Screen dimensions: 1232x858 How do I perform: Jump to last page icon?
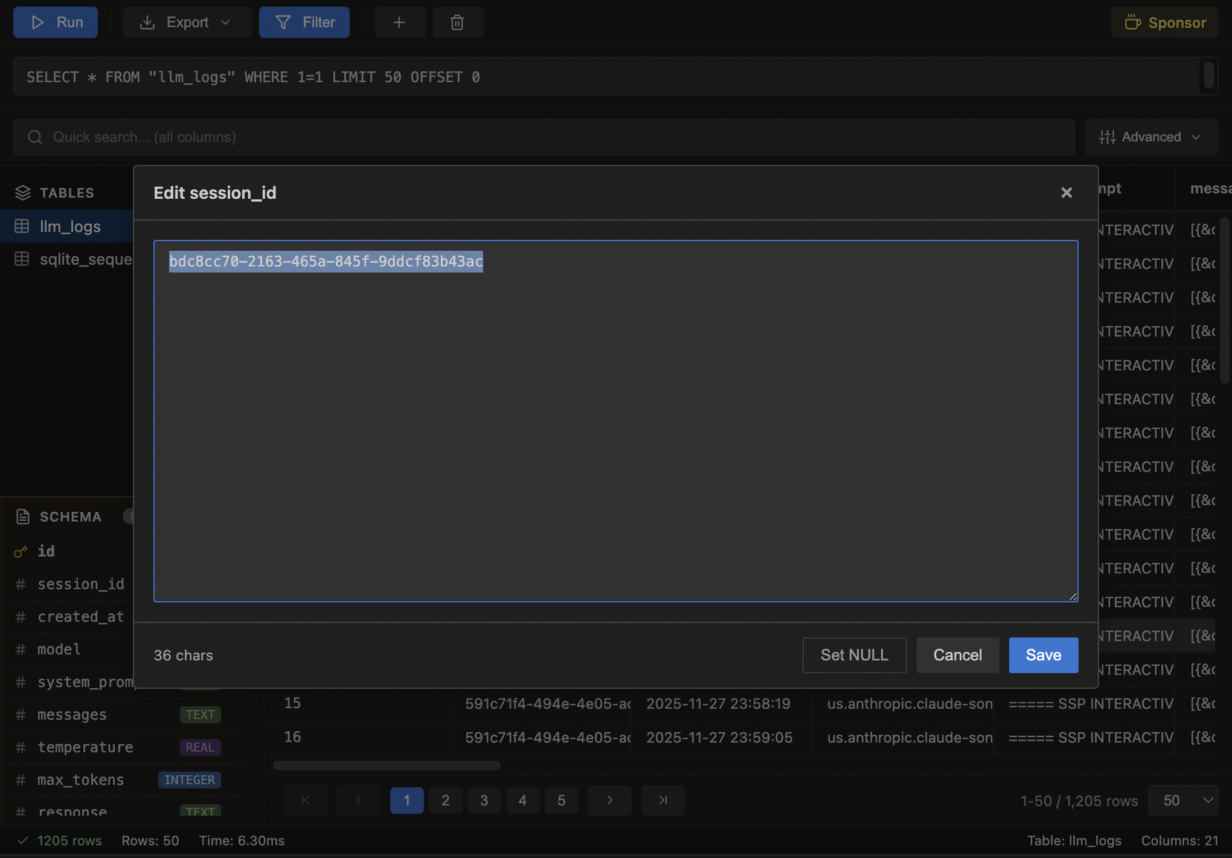tap(663, 801)
